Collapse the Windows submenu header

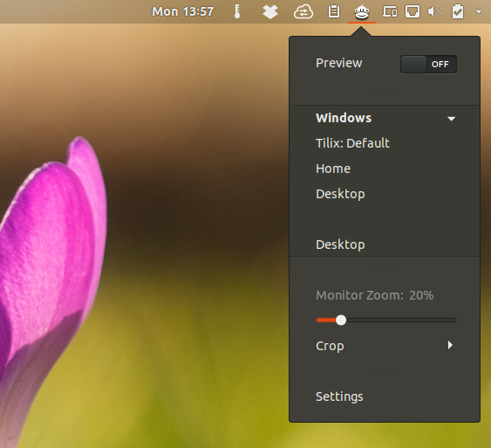[385, 118]
